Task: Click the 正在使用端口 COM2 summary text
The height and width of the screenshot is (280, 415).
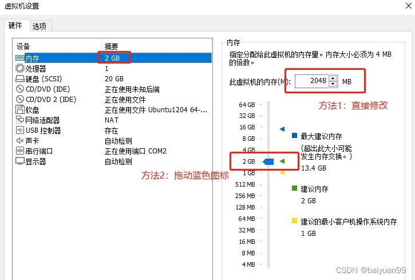Action: pos(136,151)
